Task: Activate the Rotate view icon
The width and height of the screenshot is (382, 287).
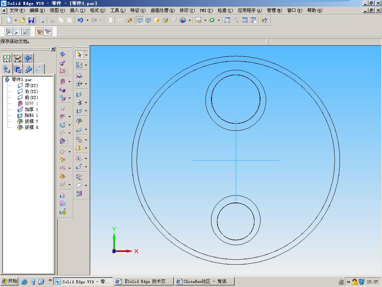Action: pyautogui.click(x=212, y=20)
